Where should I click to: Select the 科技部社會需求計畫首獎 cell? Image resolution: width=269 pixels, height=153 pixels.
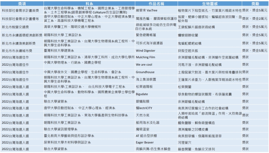point(22,10)
